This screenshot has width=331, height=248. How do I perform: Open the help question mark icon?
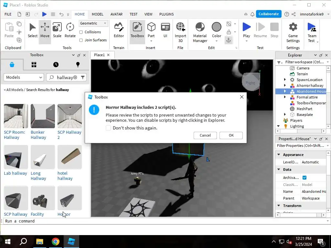[x=286, y=14]
